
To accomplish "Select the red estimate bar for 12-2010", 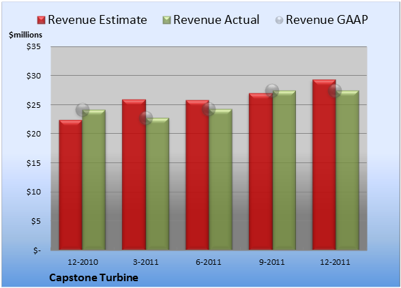I will 71,185.
